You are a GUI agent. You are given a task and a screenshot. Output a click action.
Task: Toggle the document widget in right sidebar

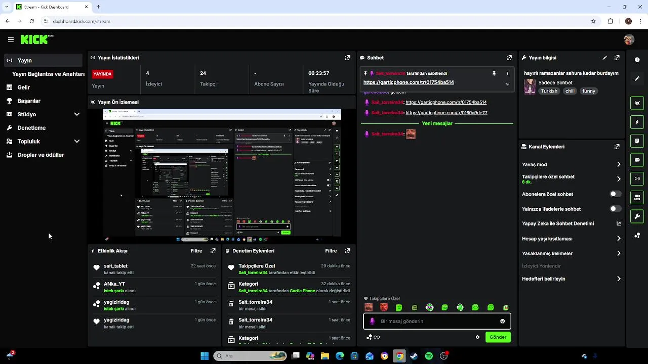[637, 141]
